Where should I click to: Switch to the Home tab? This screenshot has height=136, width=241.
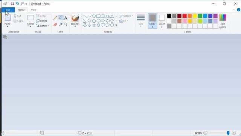click(21, 10)
